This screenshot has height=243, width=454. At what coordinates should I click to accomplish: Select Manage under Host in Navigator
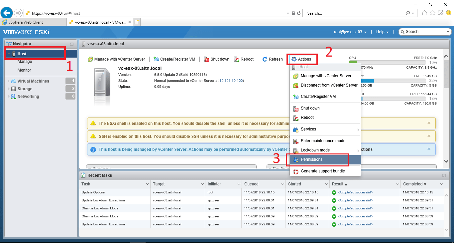(x=25, y=62)
